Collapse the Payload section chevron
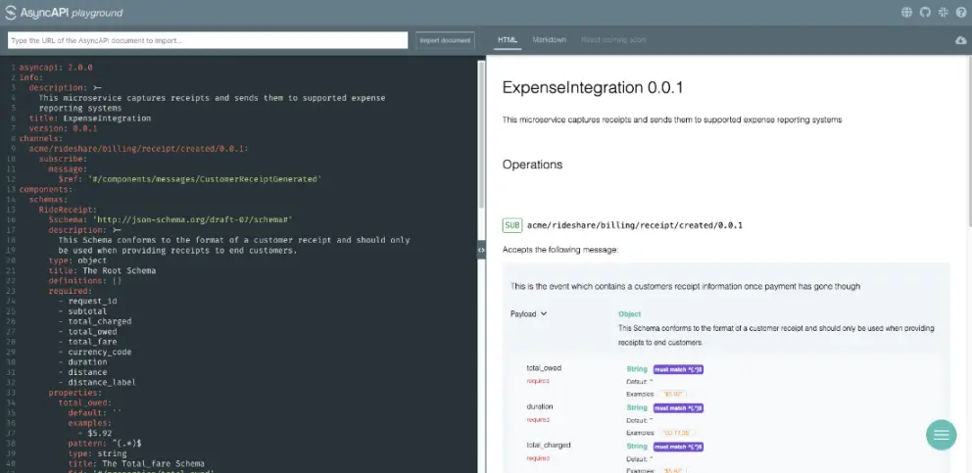The image size is (972, 473). click(x=543, y=314)
